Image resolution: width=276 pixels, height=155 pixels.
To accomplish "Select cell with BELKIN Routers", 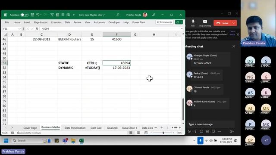I will [69, 39].
